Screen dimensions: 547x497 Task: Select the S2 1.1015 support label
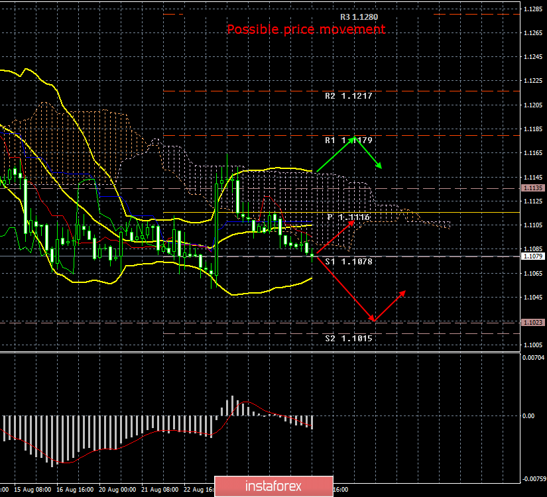[349, 339]
